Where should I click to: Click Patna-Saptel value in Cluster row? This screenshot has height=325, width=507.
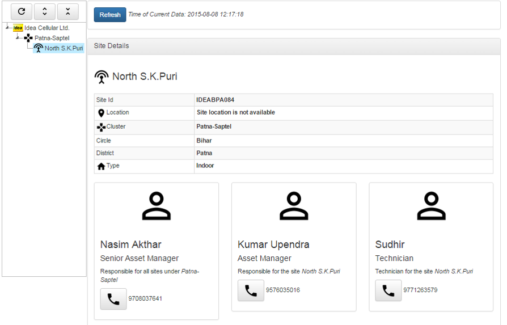coord(214,126)
